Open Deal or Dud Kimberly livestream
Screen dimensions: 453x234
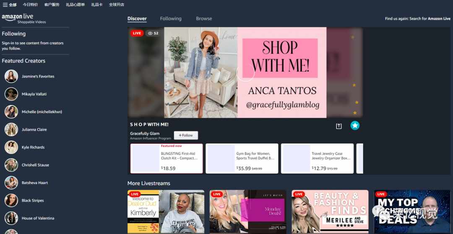click(166, 211)
